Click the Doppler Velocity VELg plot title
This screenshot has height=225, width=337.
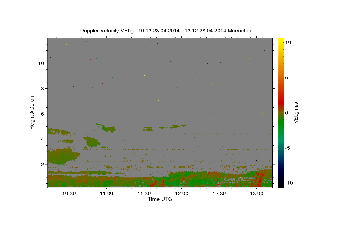click(x=166, y=31)
